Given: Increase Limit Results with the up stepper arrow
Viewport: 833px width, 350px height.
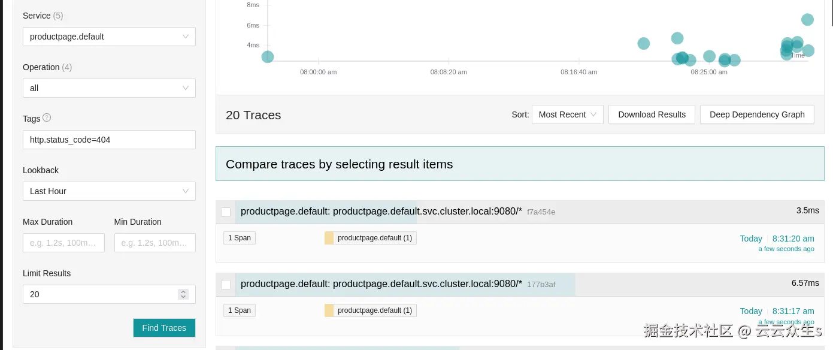Looking at the screenshot, I should pyautogui.click(x=183, y=292).
